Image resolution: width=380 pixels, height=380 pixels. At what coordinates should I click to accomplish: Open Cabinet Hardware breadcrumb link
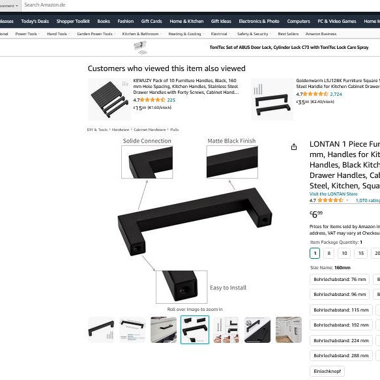(x=149, y=130)
